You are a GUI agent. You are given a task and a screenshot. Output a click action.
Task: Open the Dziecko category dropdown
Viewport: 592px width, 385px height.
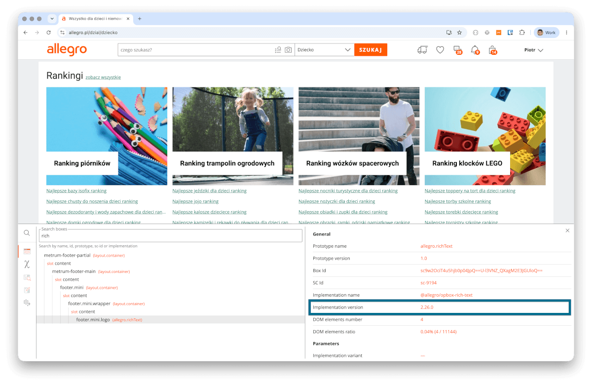click(324, 50)
